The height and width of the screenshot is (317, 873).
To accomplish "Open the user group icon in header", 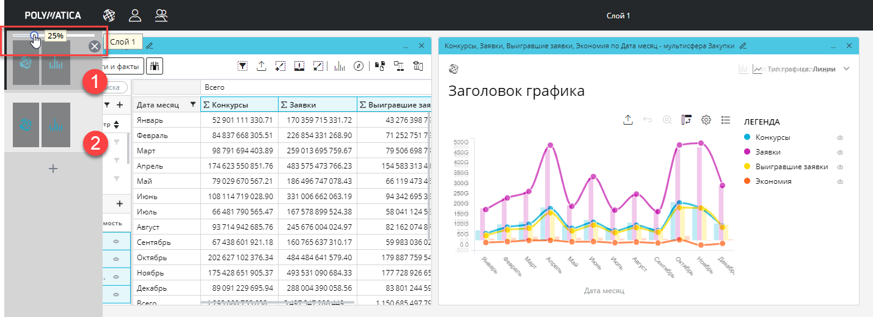I will click(161, 15).
